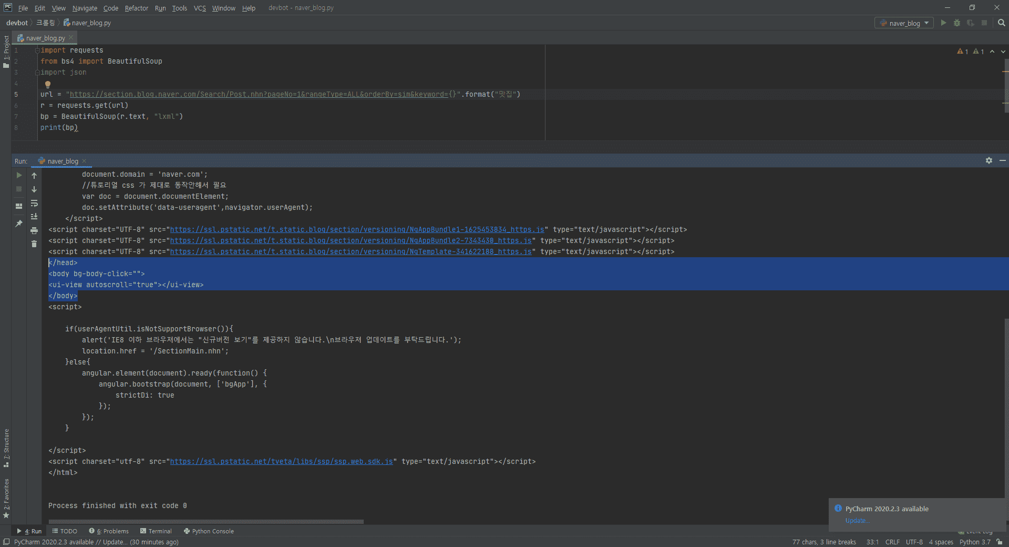Open ssp.web.sdk.js URL link
This screenshot has width=1009, height=547.
click(281, 461)
